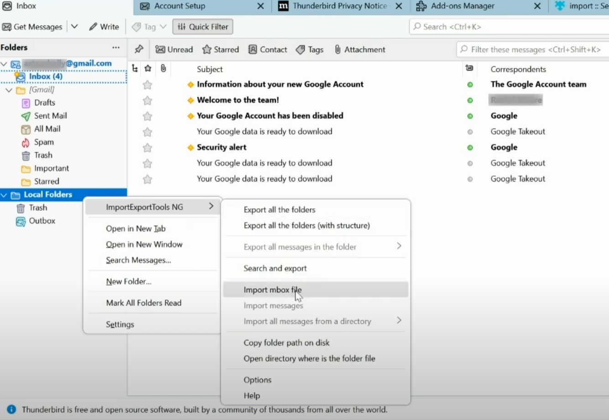Screen dimensions: 609x420
Task: Sort by the attachment column header
Action: pos(163,68)
